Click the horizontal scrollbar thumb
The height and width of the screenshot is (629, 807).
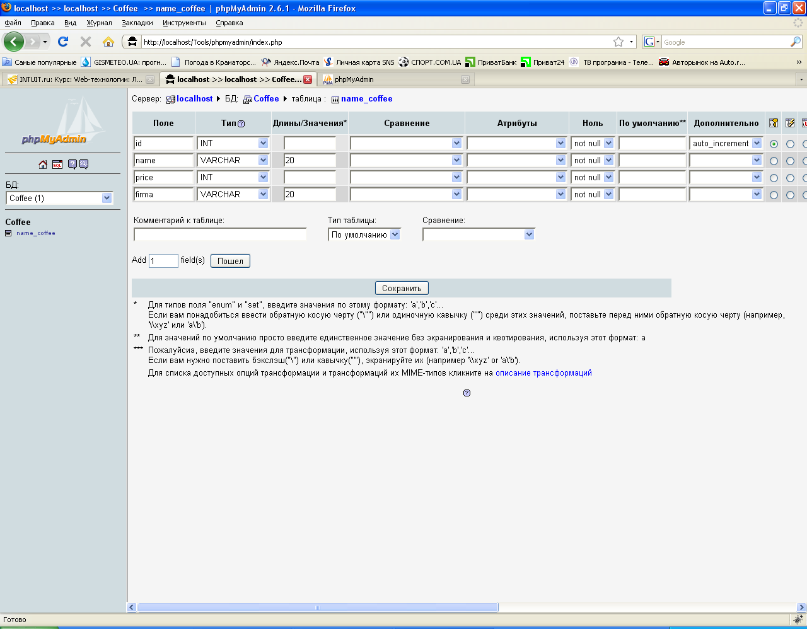pyautogui.click(x=318, y=608)
